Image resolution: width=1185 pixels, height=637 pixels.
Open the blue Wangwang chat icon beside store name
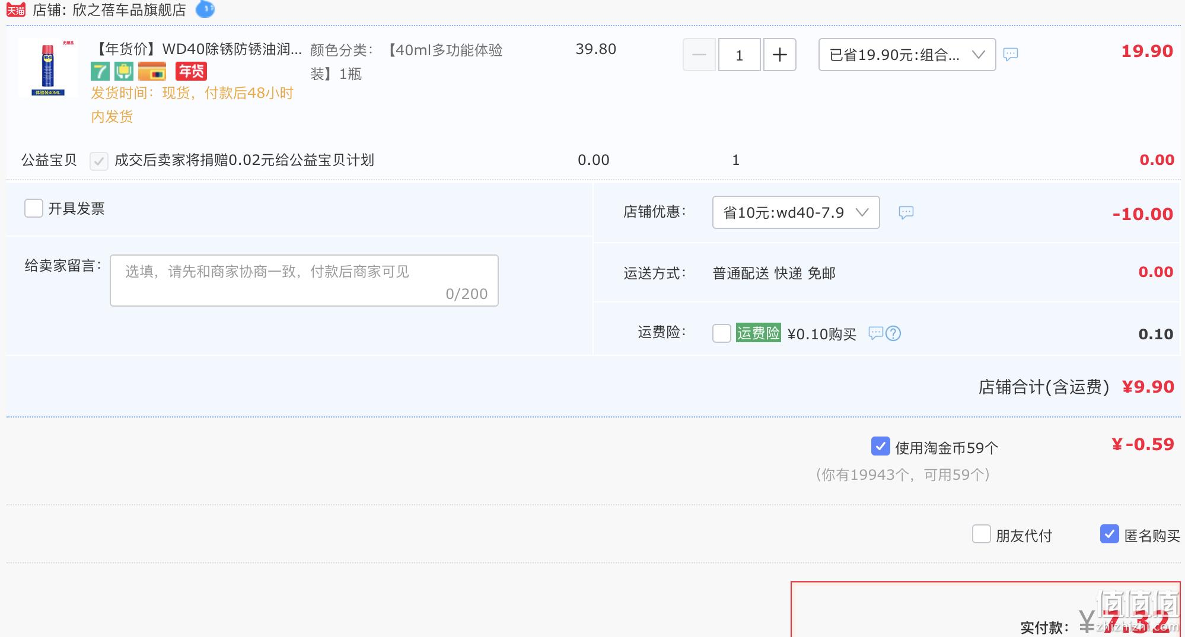205,9
